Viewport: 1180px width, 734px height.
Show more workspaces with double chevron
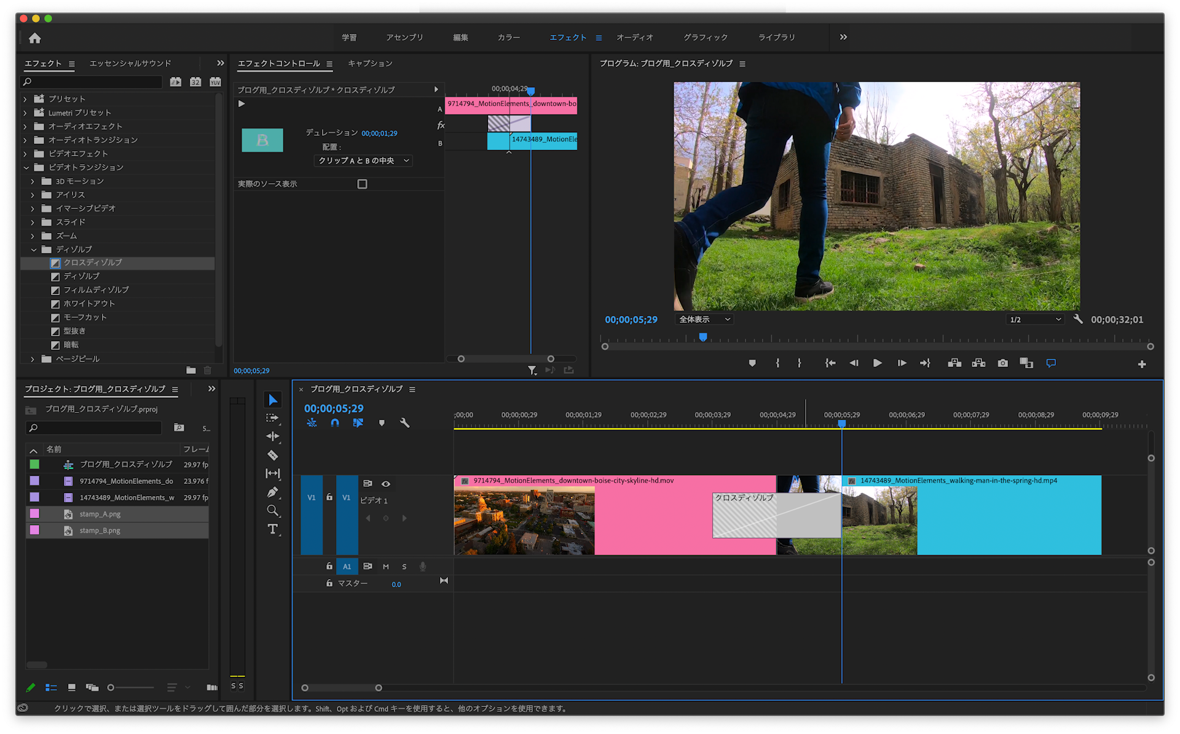(843, 37)
